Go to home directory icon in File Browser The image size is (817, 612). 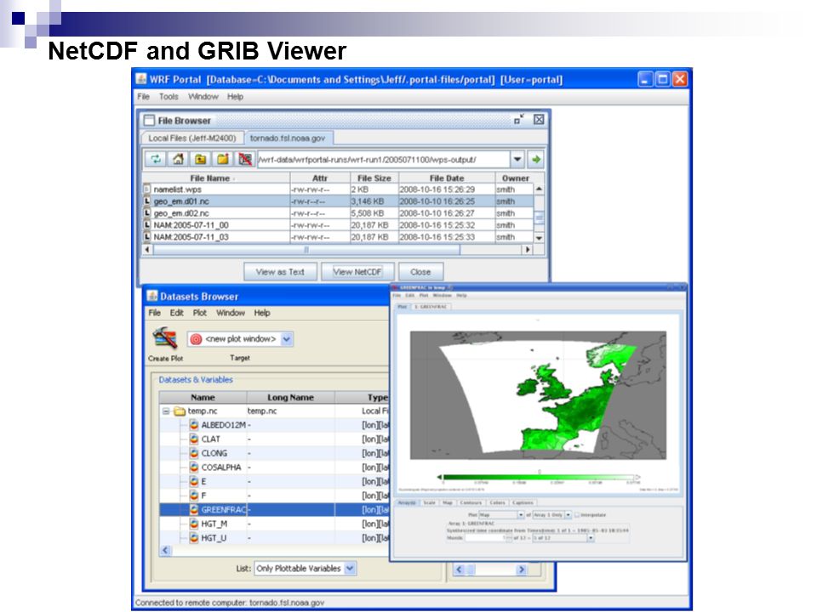click(178, 159)
